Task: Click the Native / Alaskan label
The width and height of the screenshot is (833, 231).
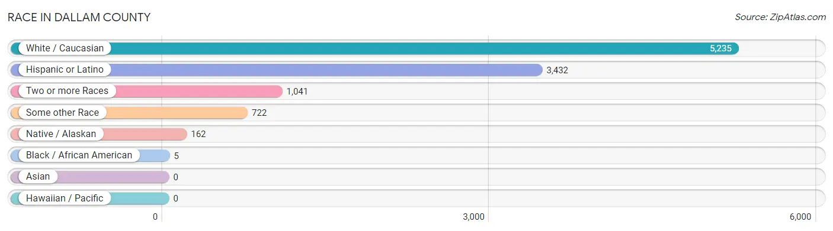Action: [x=61, y=134]
